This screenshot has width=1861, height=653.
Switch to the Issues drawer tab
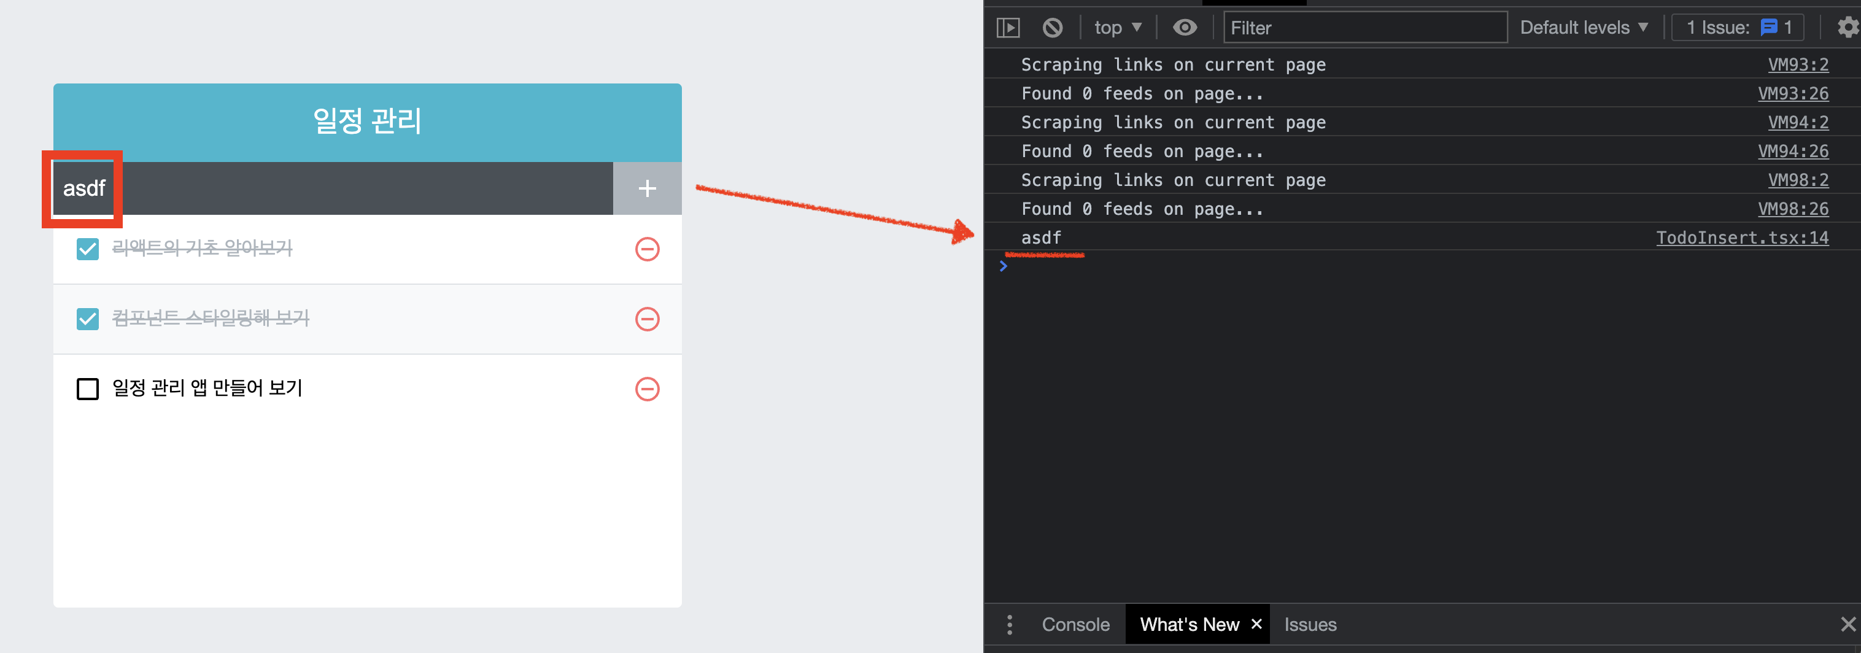(x=1310, y=624)
